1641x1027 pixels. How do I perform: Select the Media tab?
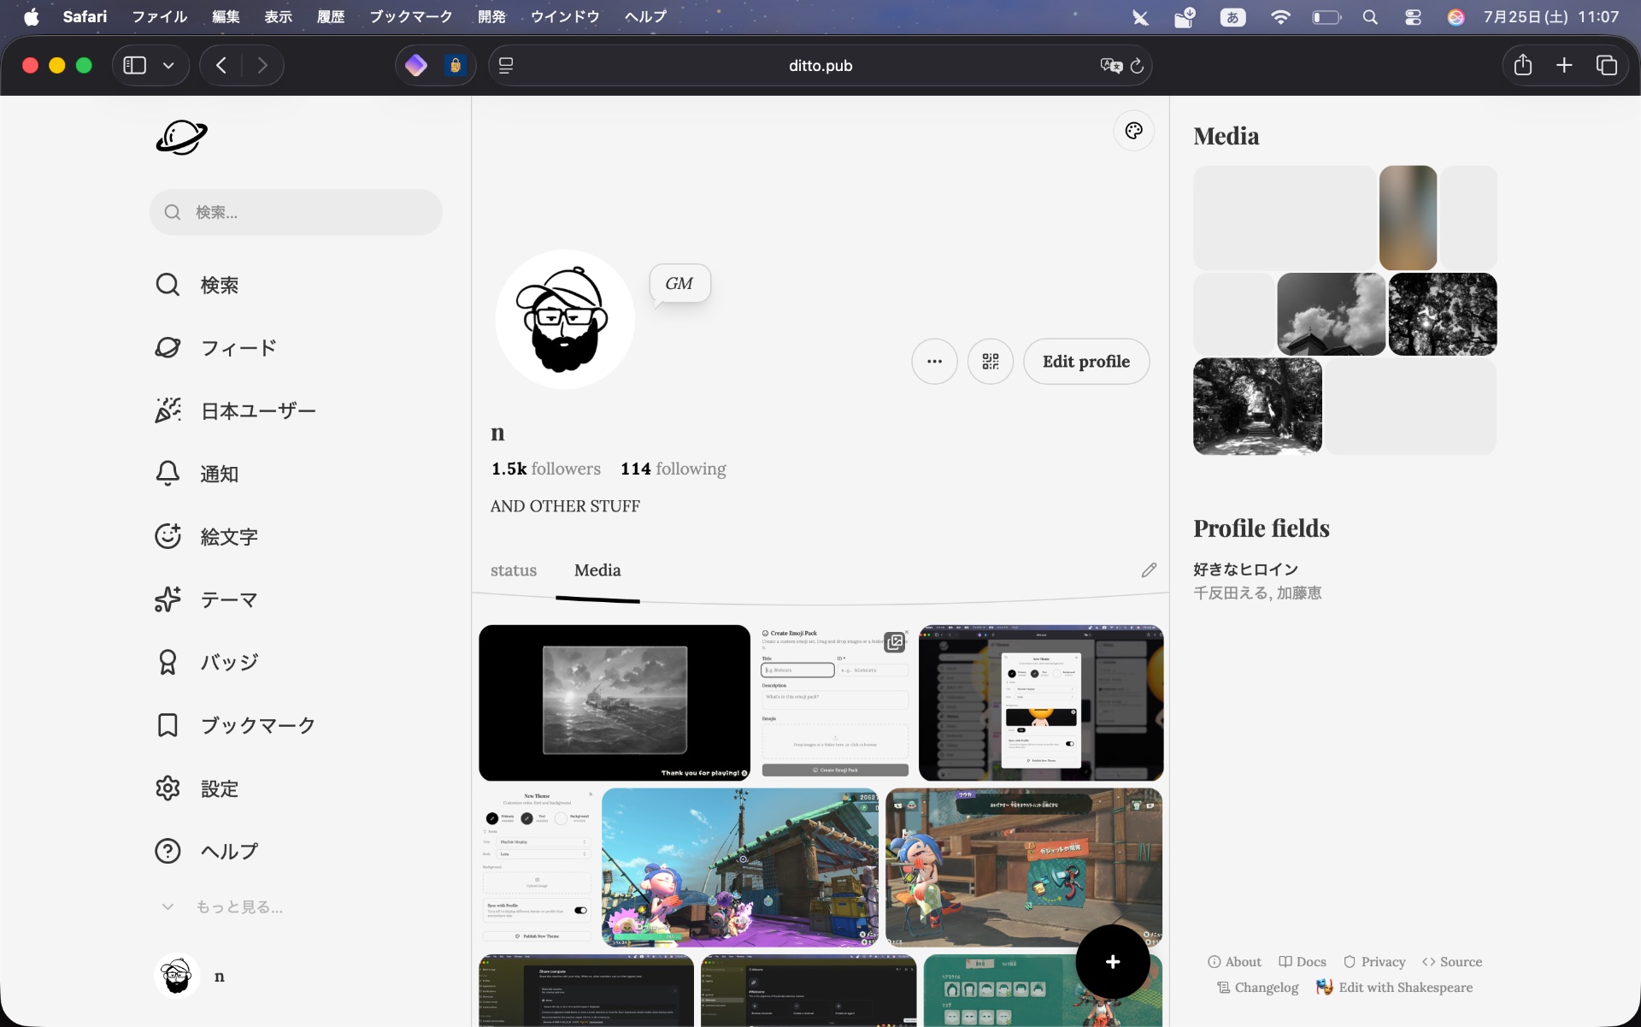597,570
